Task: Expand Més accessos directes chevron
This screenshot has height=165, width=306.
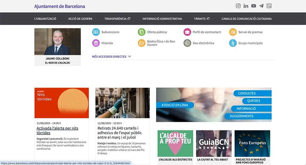Action: coord(130,56)
